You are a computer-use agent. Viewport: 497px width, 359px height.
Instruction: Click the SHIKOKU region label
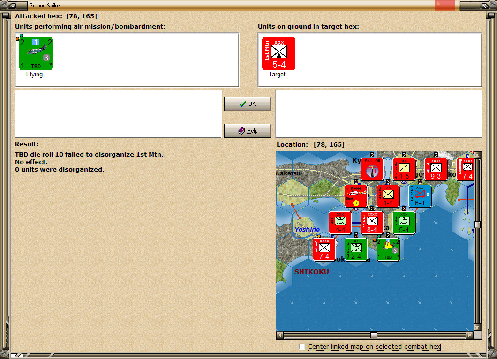click(312, 272)
